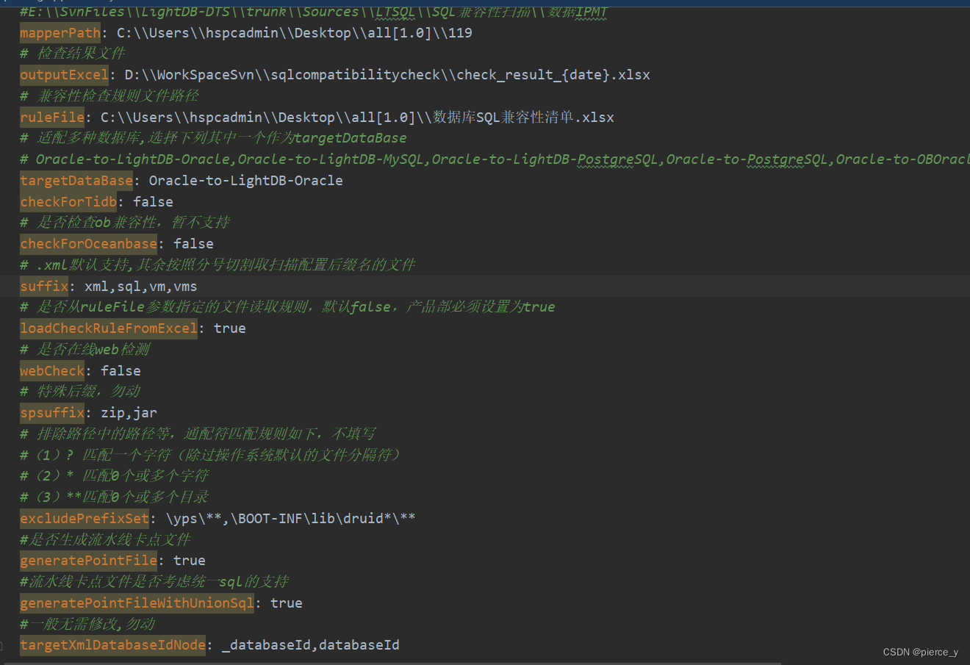Click the targetDataBase key
The image size is (970, 665).
point(76,180)
